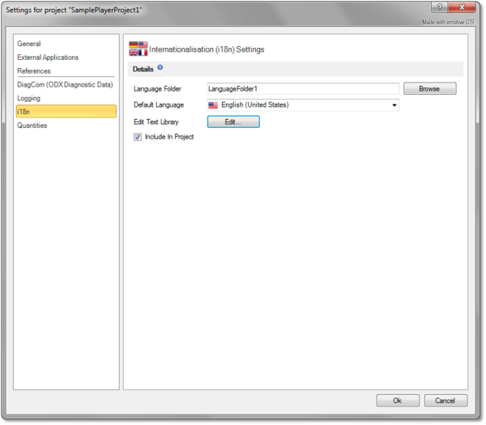The height and width of the screenshot is (425, 486).
Task: Open the Logging settings section
Action: coord(29,98)
